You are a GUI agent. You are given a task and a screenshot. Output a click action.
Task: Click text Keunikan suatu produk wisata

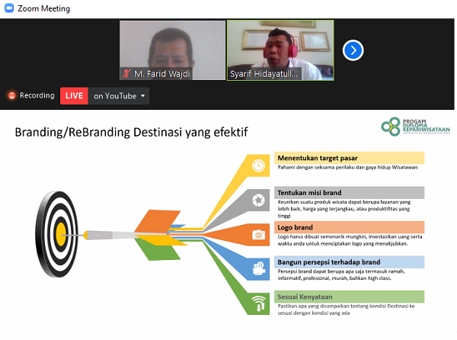tap(344, 209)
